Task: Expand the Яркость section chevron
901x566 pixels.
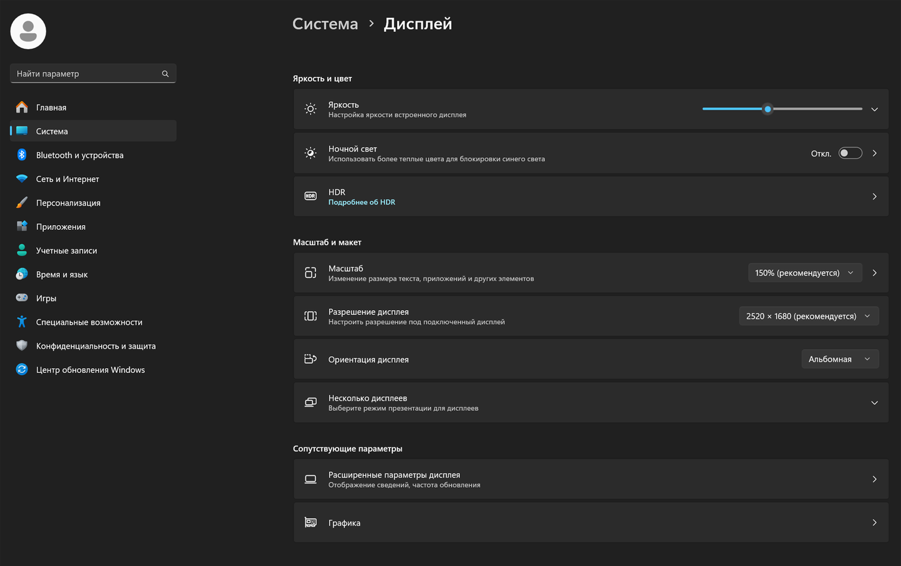Action: tap(874, 109)
